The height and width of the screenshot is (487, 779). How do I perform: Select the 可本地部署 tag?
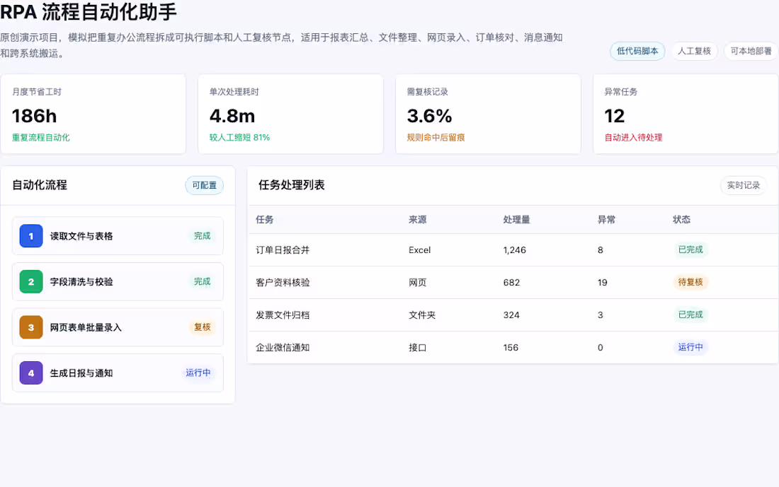coord(751,51)
